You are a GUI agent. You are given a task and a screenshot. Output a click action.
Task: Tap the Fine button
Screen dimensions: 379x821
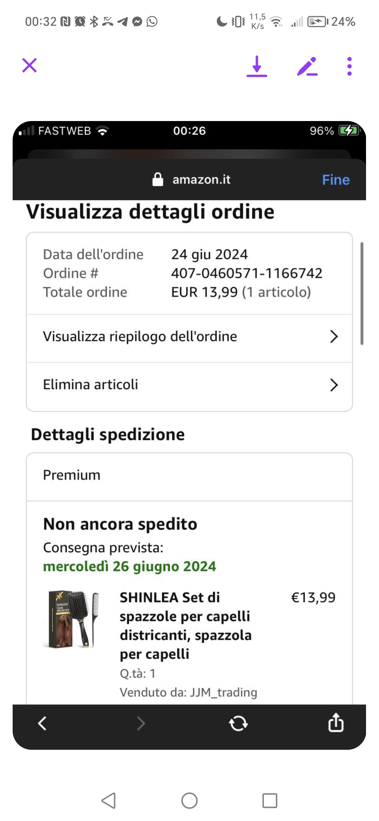coord(335,180)
